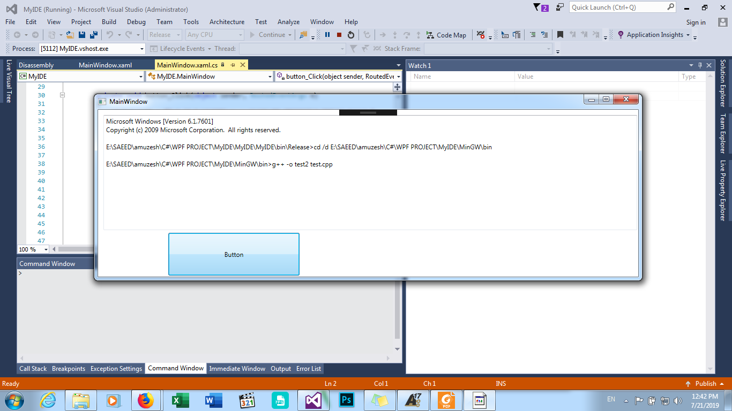This screenshot has height=411, width=732.
Task: Switch to the Disassembly tab
Action: (36, 65)
